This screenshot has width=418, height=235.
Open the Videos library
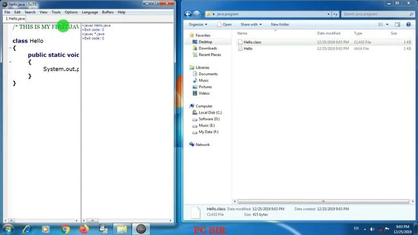pos(201,93)
